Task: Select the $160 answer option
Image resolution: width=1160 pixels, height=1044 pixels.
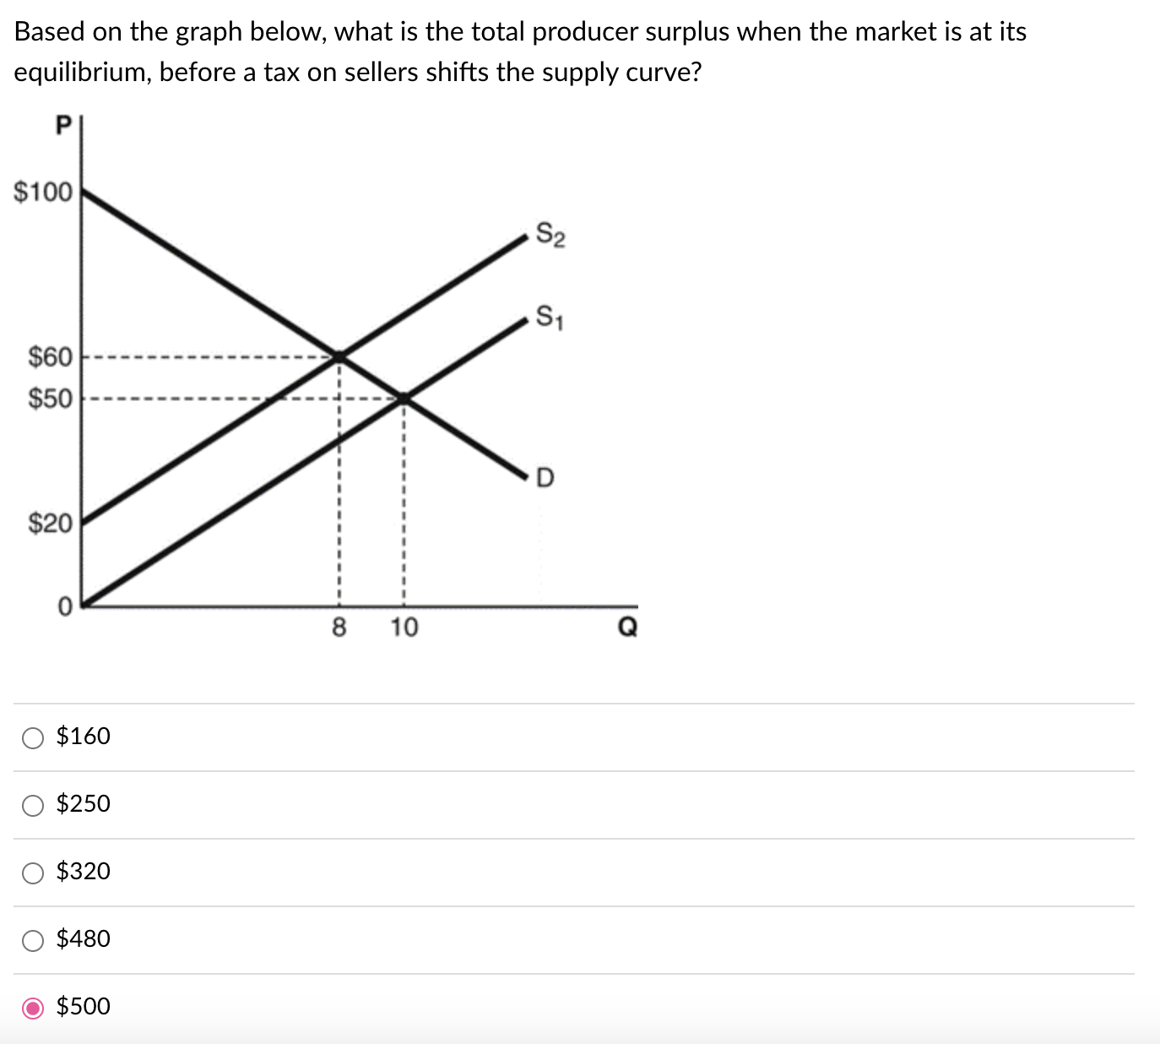Action: 32,737
